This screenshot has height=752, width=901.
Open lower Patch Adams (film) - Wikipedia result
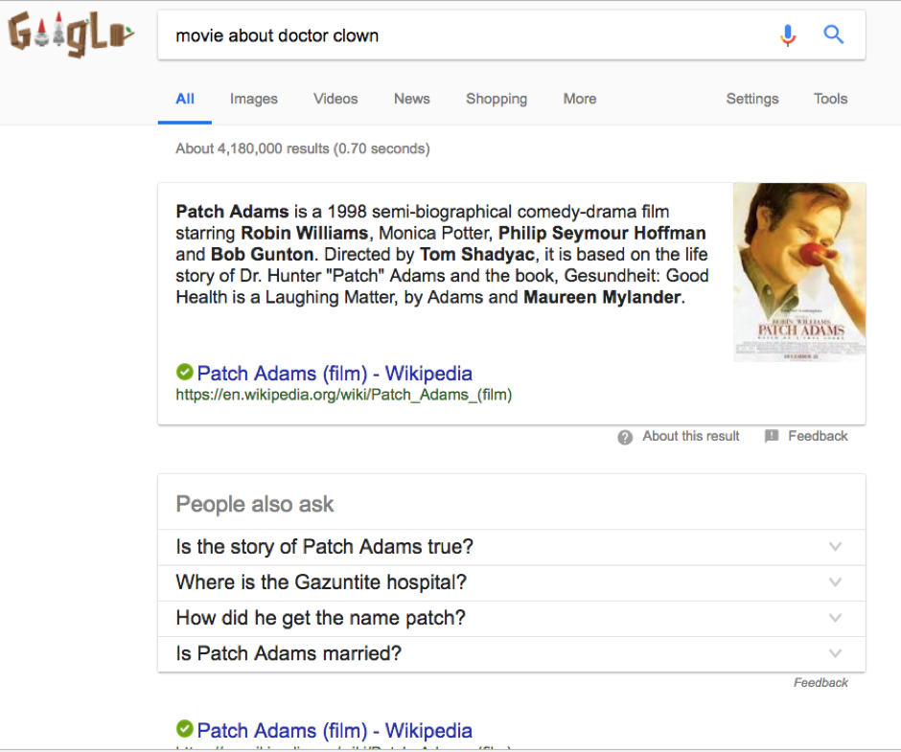[x=335, y=730]
